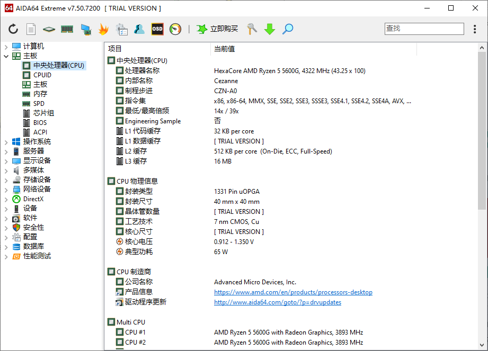Expand the 计算机 tree node

tap(6, 47)
